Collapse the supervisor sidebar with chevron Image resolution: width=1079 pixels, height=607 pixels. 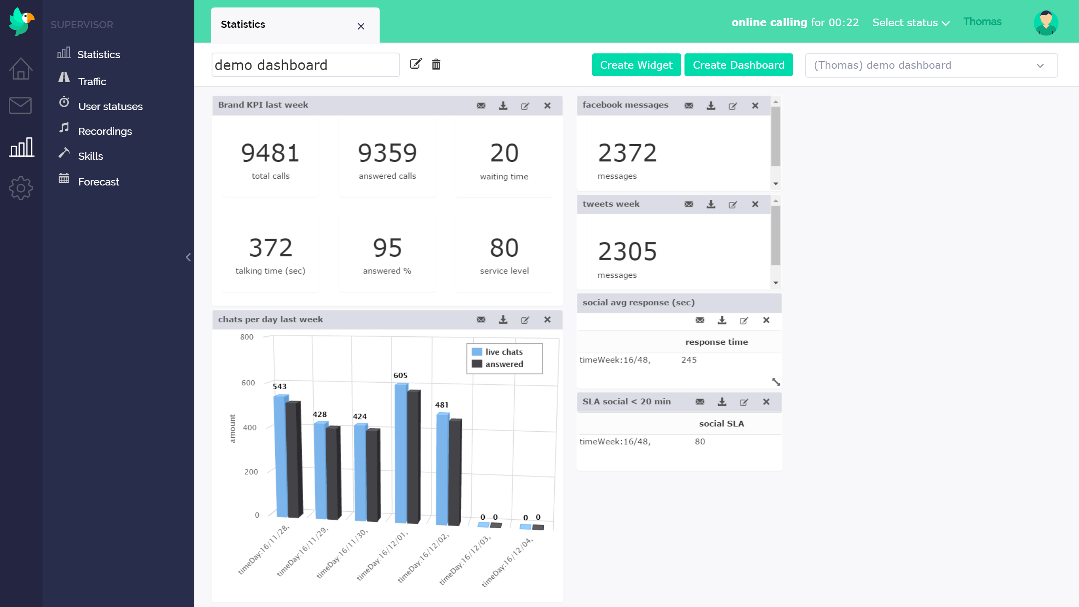pyautogui.click(x=188, y=257)
